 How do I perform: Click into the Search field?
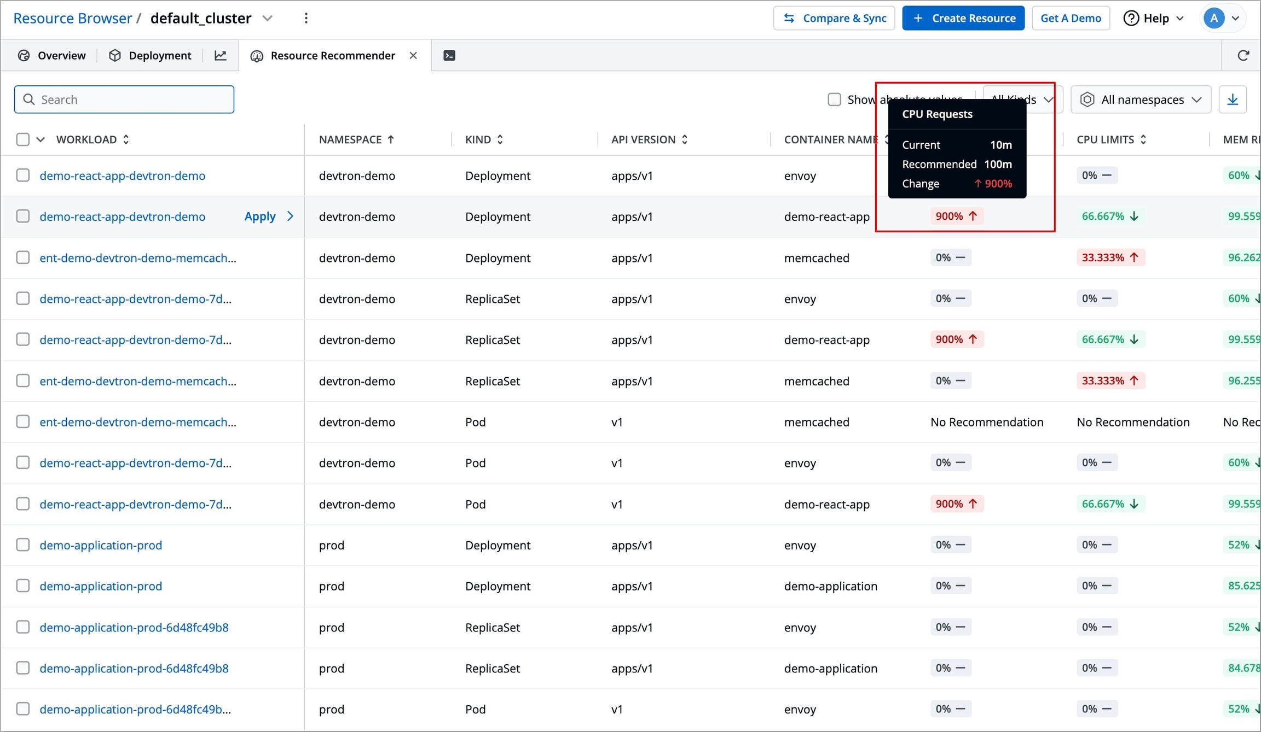pos(124,99)
